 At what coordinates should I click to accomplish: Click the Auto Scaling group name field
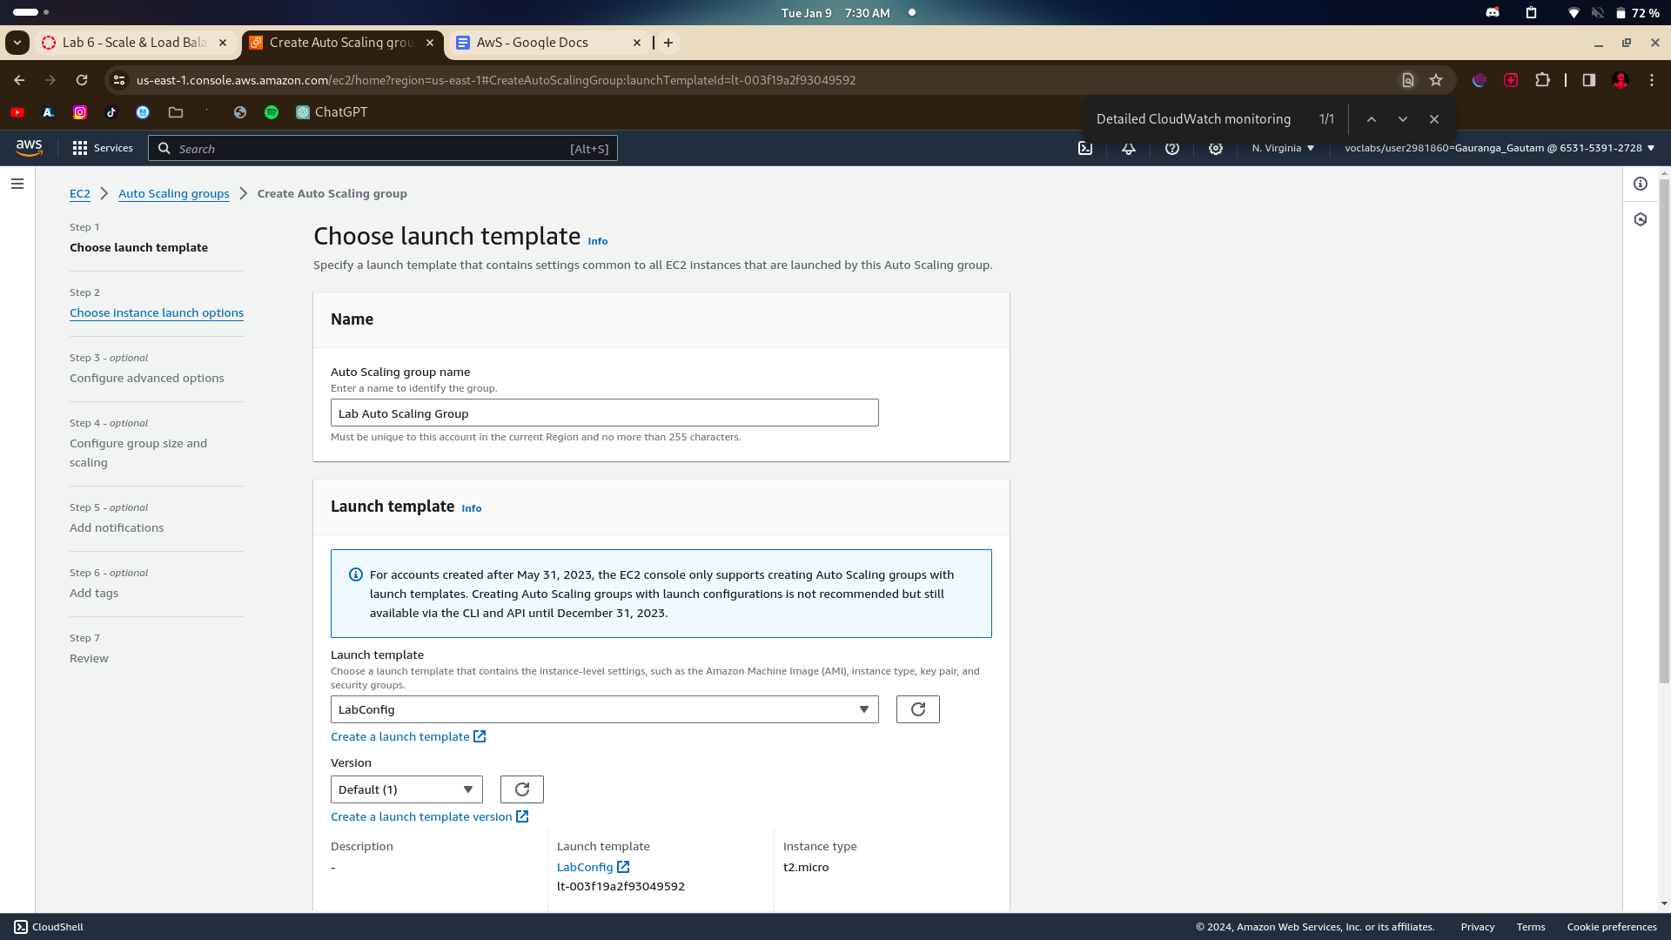[x=604, y=413]
